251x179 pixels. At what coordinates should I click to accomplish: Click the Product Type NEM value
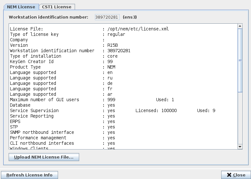pyautogui.click(x=111, y=67)
